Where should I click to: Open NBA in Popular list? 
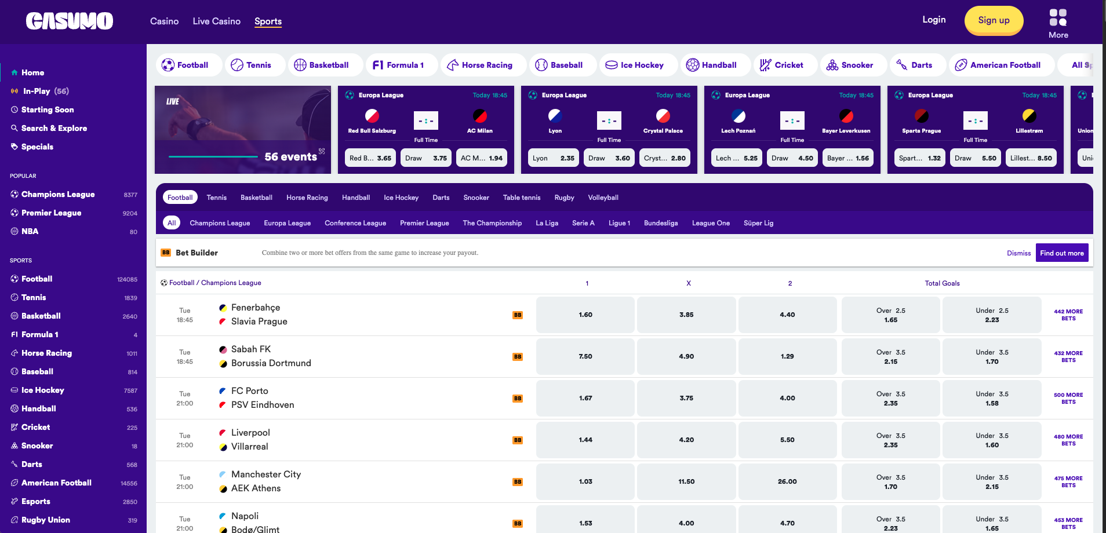(74, 231)
